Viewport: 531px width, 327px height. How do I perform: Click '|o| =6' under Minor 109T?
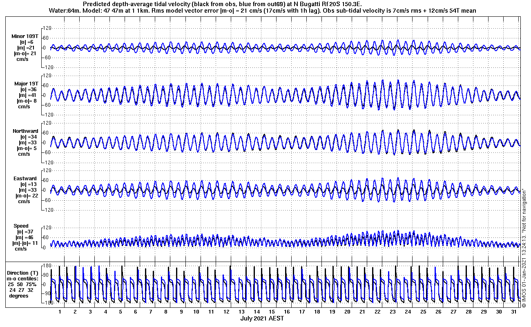pyautogui.click(x=26, y=42)
